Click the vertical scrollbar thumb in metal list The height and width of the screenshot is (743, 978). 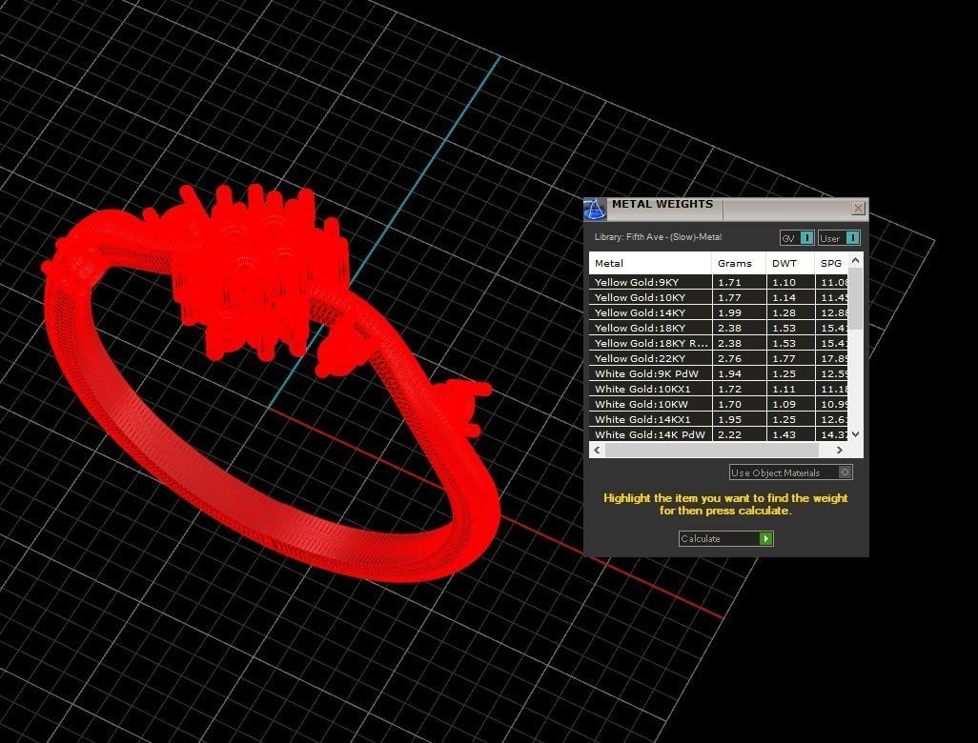(856, 298)
